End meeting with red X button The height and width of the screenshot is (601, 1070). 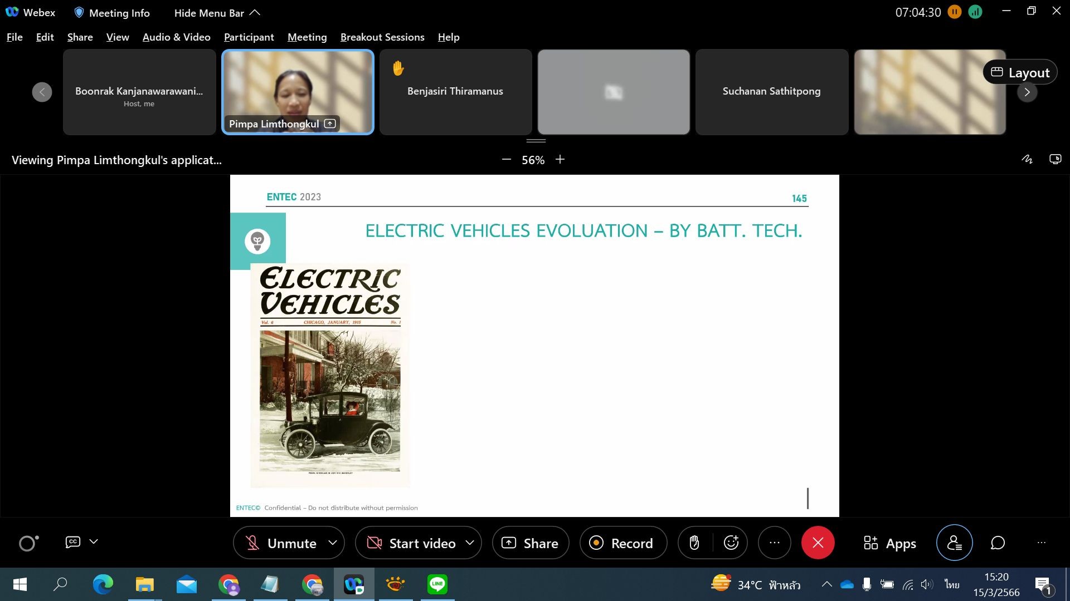pyautogui.click(x=818, y=543)
